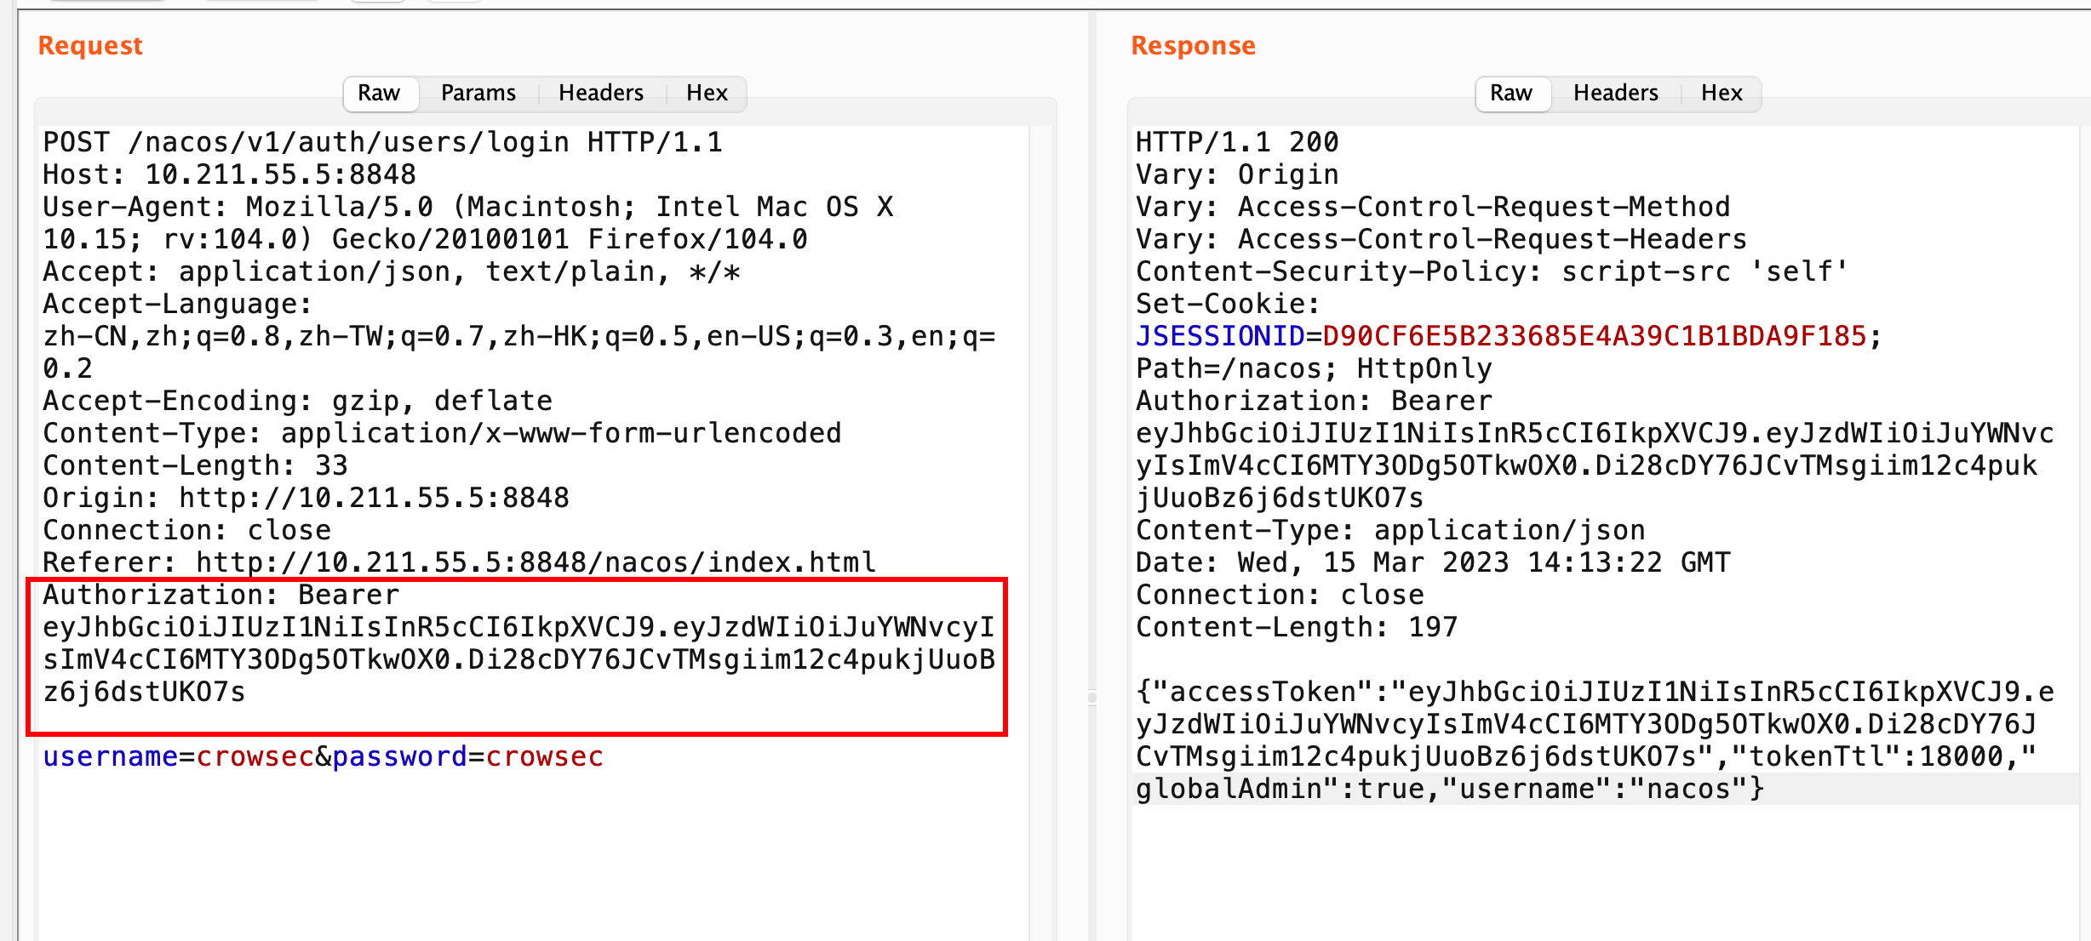Click the Content-Security-Policy response header
2091x941 pixels.
[1492, 271]
